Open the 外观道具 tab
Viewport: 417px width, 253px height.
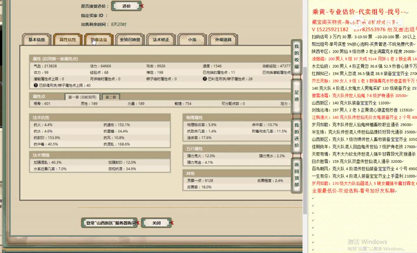pyautogui.click(x=223, y=40)
